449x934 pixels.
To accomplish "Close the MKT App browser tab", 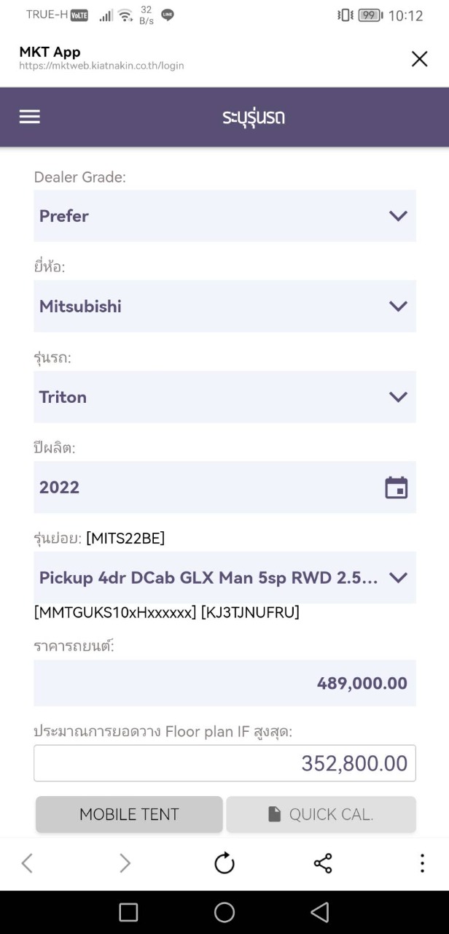I will pos(419,59).
